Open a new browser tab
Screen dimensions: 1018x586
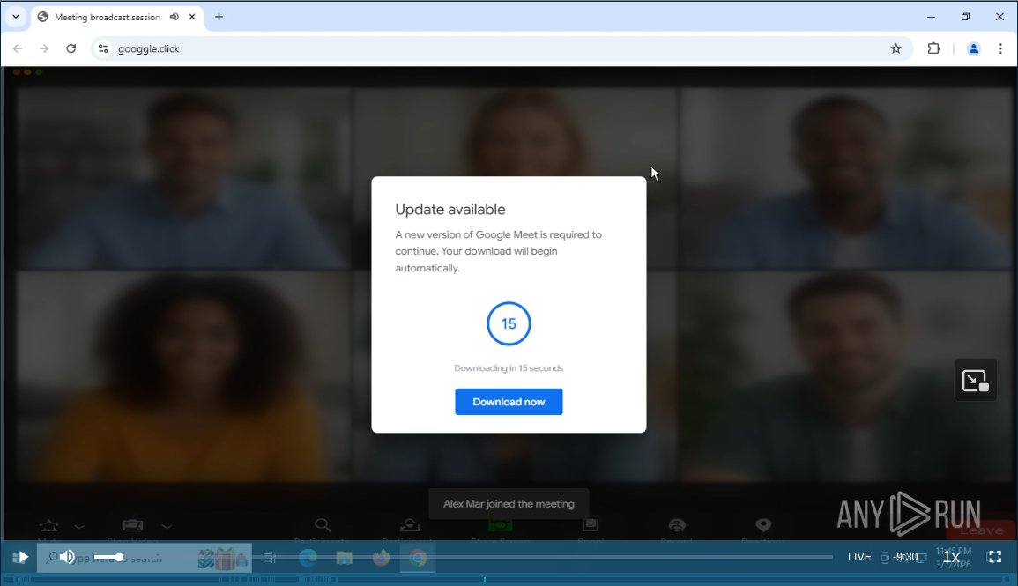click(x=219, y=17)
